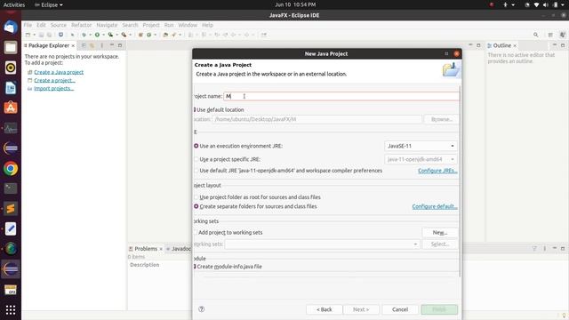The height and width of the screenshot is (320, 569).
Task: Open the Refactor menu
Action: pos(81,25)
